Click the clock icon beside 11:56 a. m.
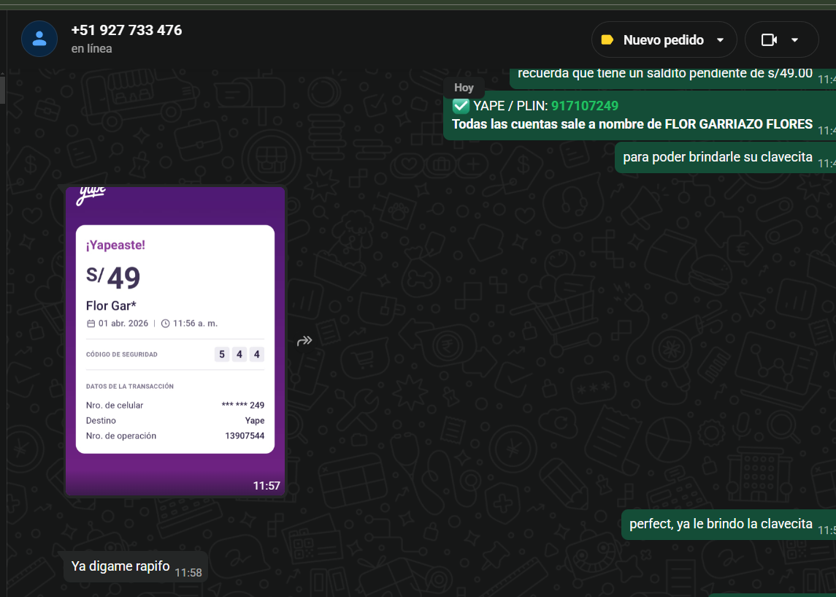Image resolution: width=836 pixels, height=597 pixels. [x=165, y=324]
